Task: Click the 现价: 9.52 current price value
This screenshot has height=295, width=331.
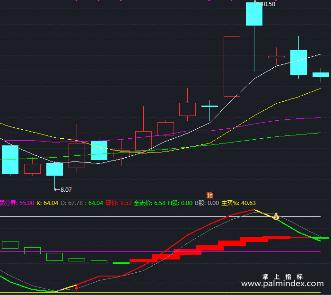Action: (119, 203)
